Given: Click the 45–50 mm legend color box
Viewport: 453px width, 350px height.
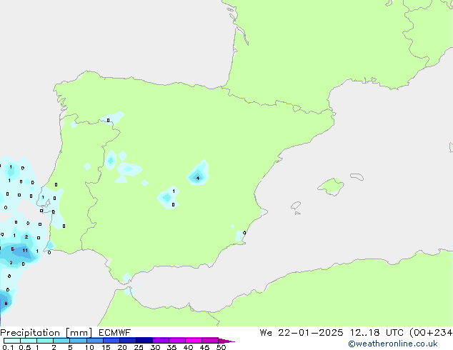Looking at the screenshot, I should (210, 341).
